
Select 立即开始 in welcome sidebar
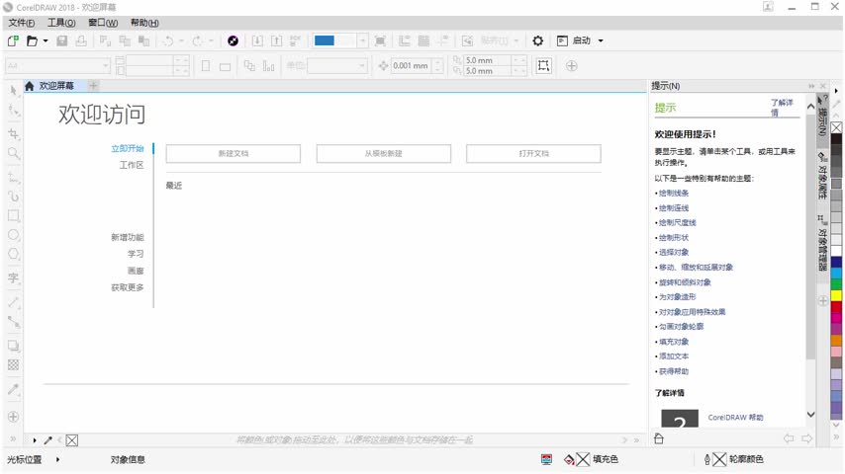pos(128,148)
